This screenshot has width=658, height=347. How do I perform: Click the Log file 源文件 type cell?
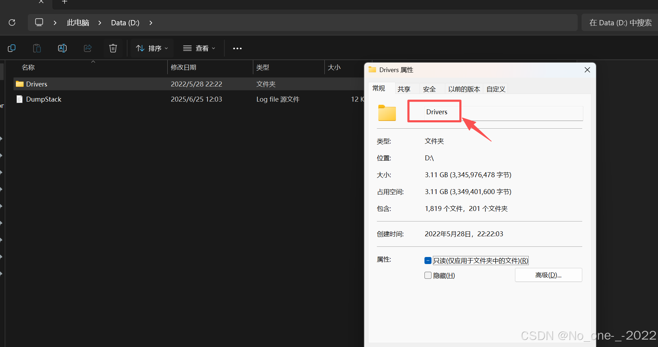click(278, 99)
